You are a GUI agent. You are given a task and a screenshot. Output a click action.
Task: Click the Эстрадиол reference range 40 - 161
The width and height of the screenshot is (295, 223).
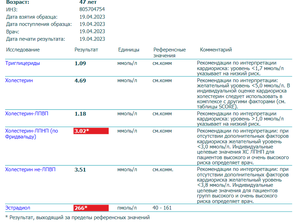coord(162,208)
